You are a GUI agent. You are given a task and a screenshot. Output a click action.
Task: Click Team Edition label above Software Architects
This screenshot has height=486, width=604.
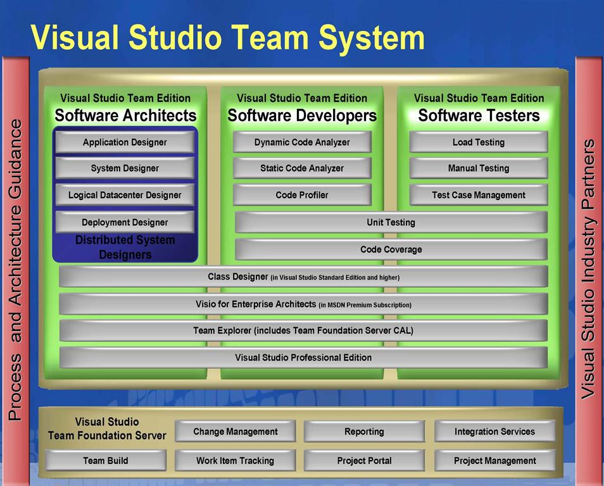125,98
